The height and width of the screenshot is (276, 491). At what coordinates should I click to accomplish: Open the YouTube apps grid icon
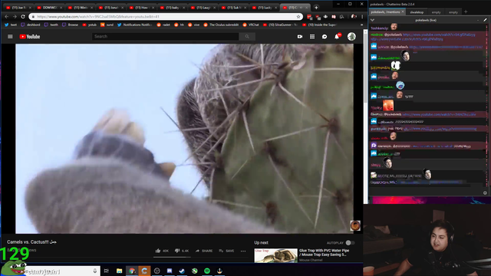tap(312, 37)
